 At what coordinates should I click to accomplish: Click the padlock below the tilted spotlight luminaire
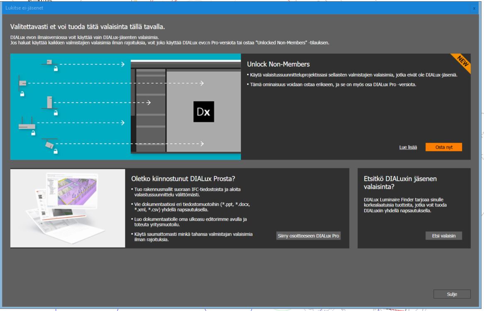[55, 151]
